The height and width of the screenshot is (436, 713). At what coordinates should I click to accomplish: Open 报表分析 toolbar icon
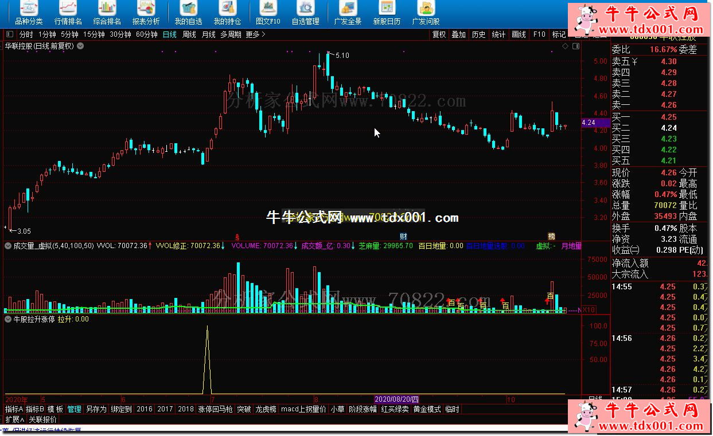[146, 13]
